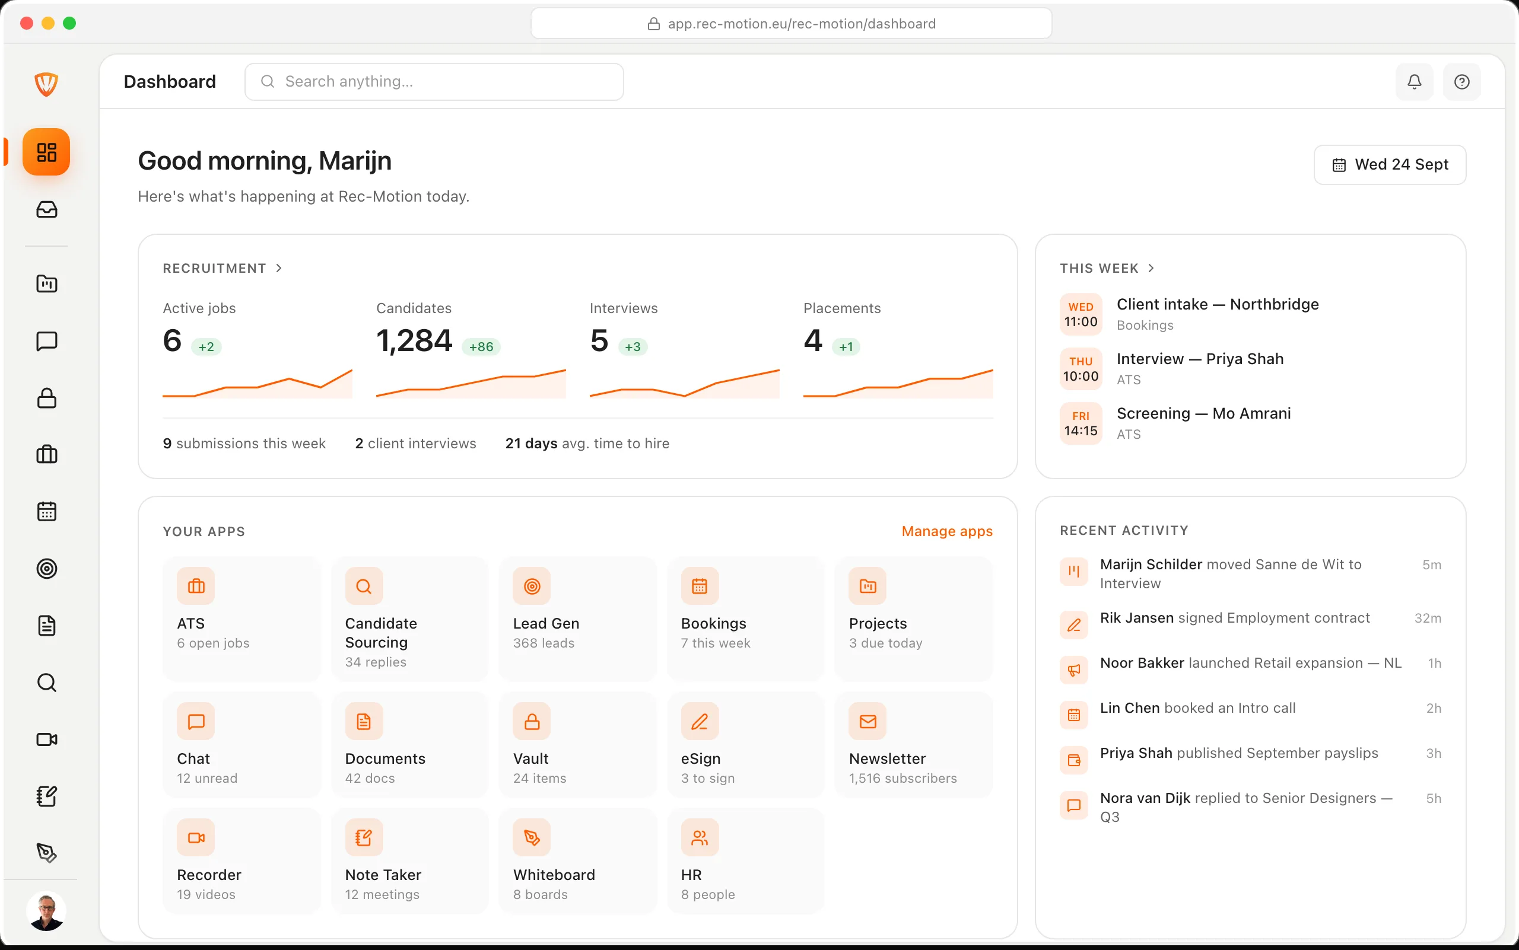Open the notifications bell
1519x950 pixels.
(x=1414, y=82)
